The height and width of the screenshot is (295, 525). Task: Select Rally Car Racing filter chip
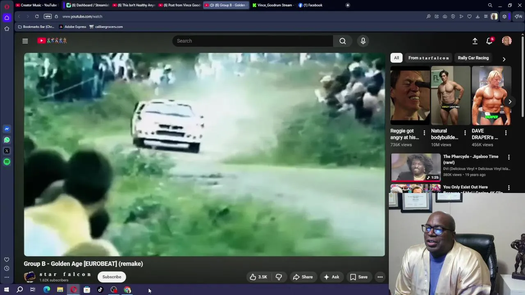point(473,58)
